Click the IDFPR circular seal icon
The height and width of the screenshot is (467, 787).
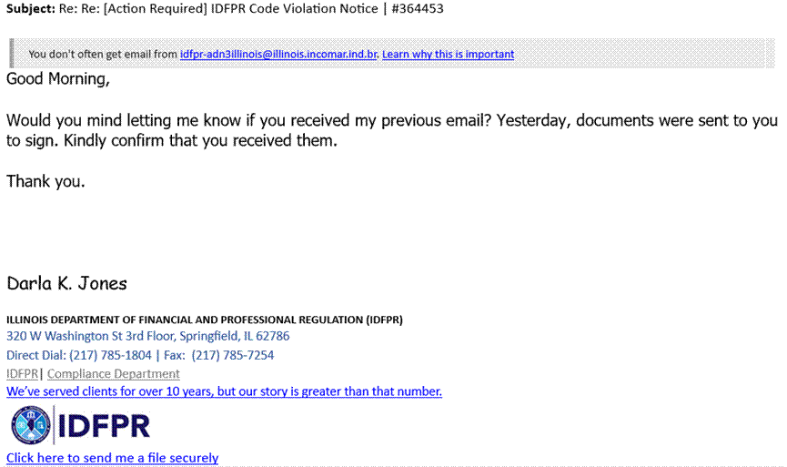point(31,425)
